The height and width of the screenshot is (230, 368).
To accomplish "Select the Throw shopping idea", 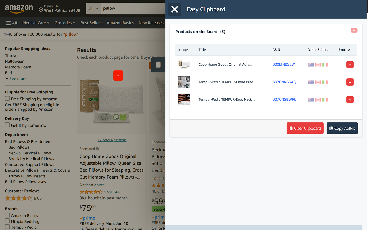I will [11, 55].
